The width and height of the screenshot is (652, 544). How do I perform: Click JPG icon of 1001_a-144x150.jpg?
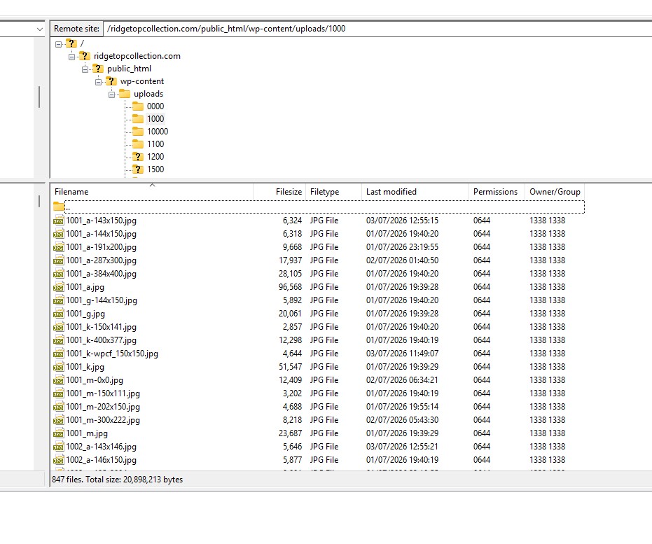tap(59, 234)
